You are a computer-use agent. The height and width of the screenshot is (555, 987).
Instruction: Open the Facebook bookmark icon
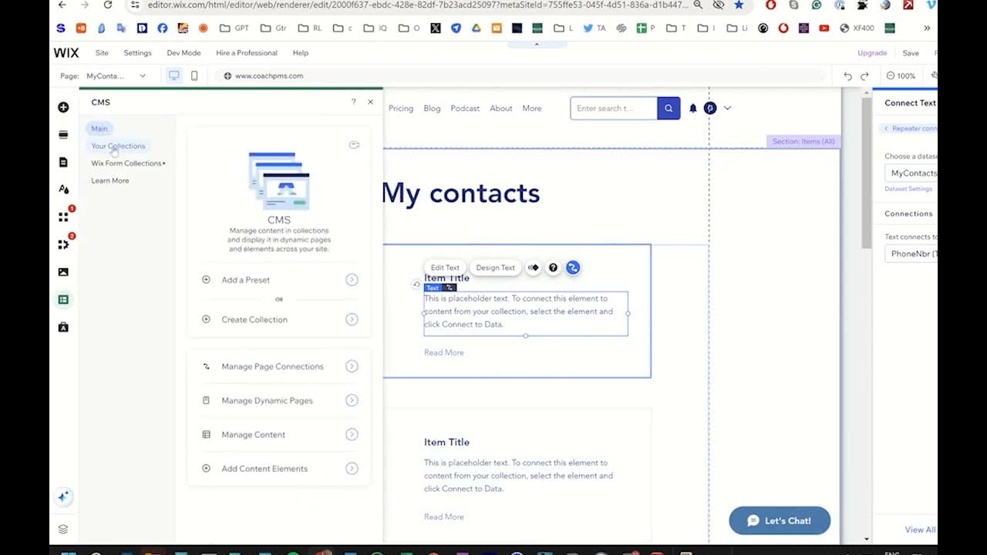click(x=163, y=29)
